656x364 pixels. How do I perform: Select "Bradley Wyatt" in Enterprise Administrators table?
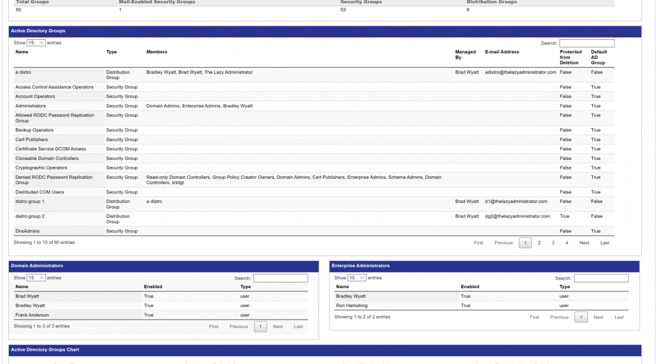pyautogui.click(x=351, y=296)
